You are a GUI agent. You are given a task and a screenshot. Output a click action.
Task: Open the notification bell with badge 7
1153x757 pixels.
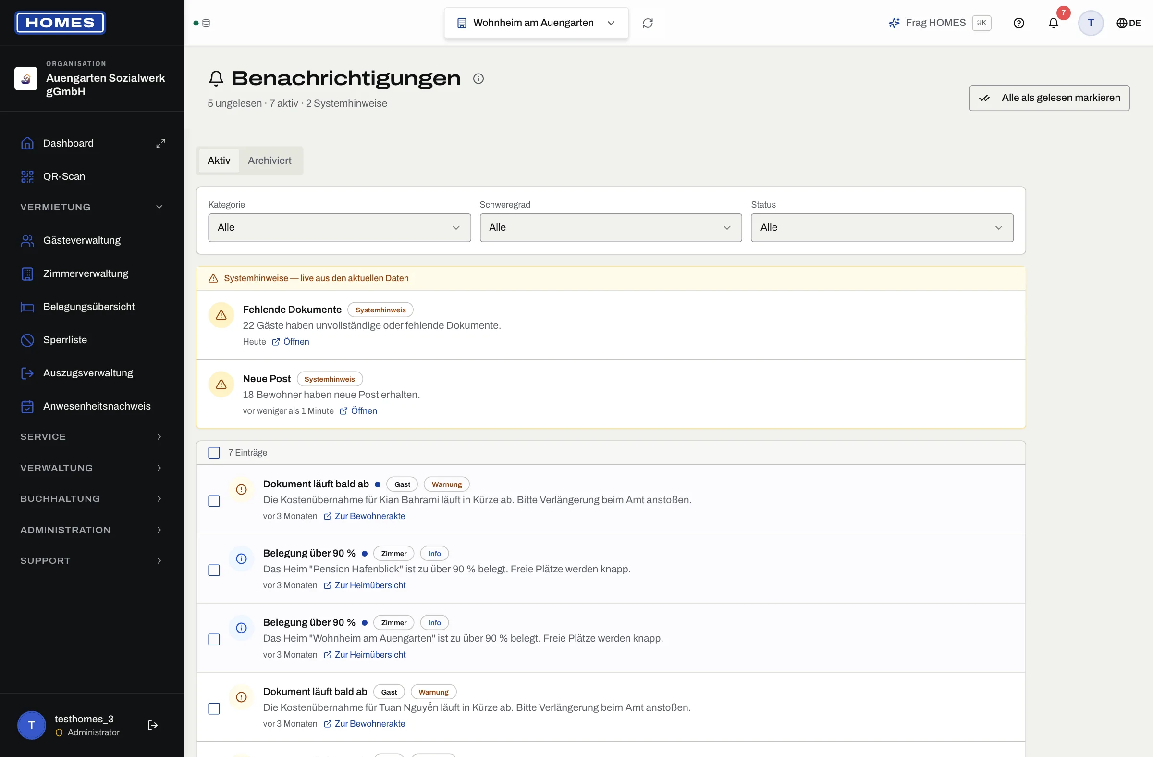pos(1054,23)
